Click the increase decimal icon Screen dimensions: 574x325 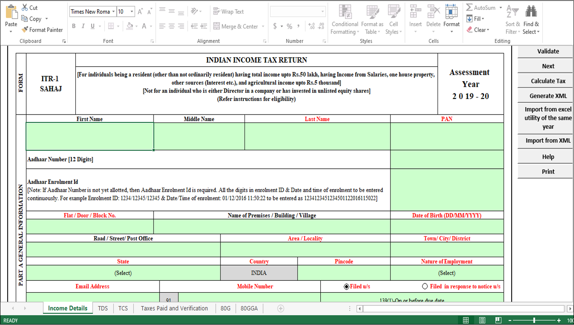point(311,26)
